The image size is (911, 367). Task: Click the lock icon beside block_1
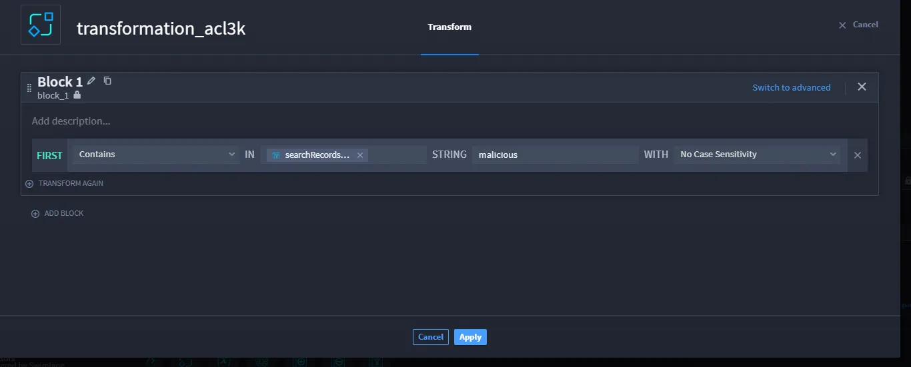(77, 95)
